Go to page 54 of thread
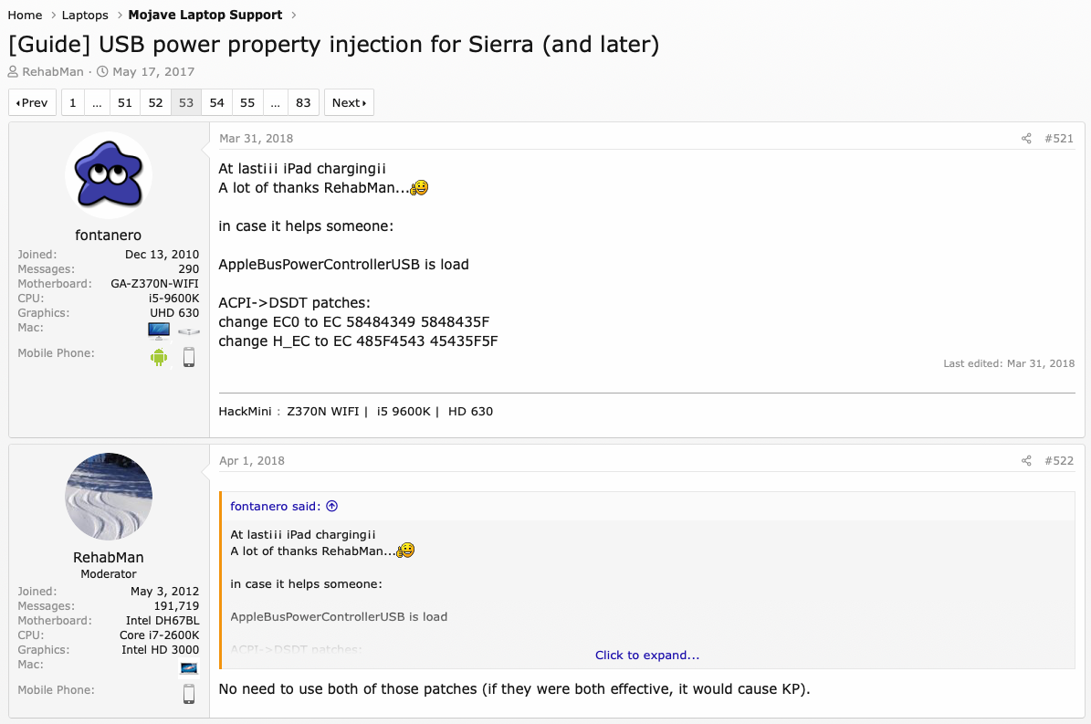Image resolution: width=1091 pixels, height=724 pixels. (216, 103)
